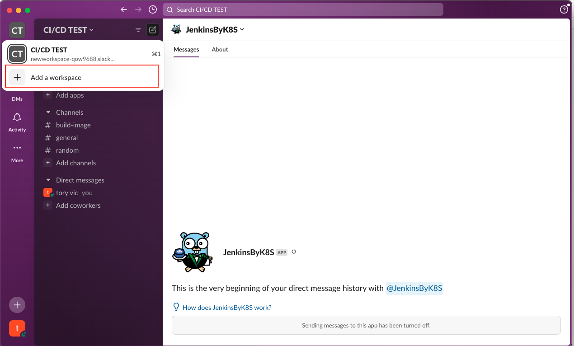
Task: Compose a new message with pencil icon
Action: pos(153,30)
